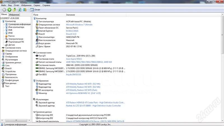The width and height of the screenshot is (224, 126).
Task: Click the DirectX icon in tree
Action: [3, 68]
